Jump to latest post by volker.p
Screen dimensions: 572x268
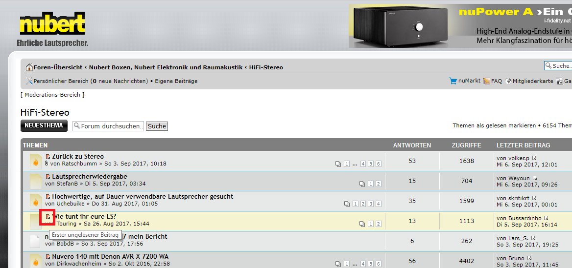coord(534,158)
